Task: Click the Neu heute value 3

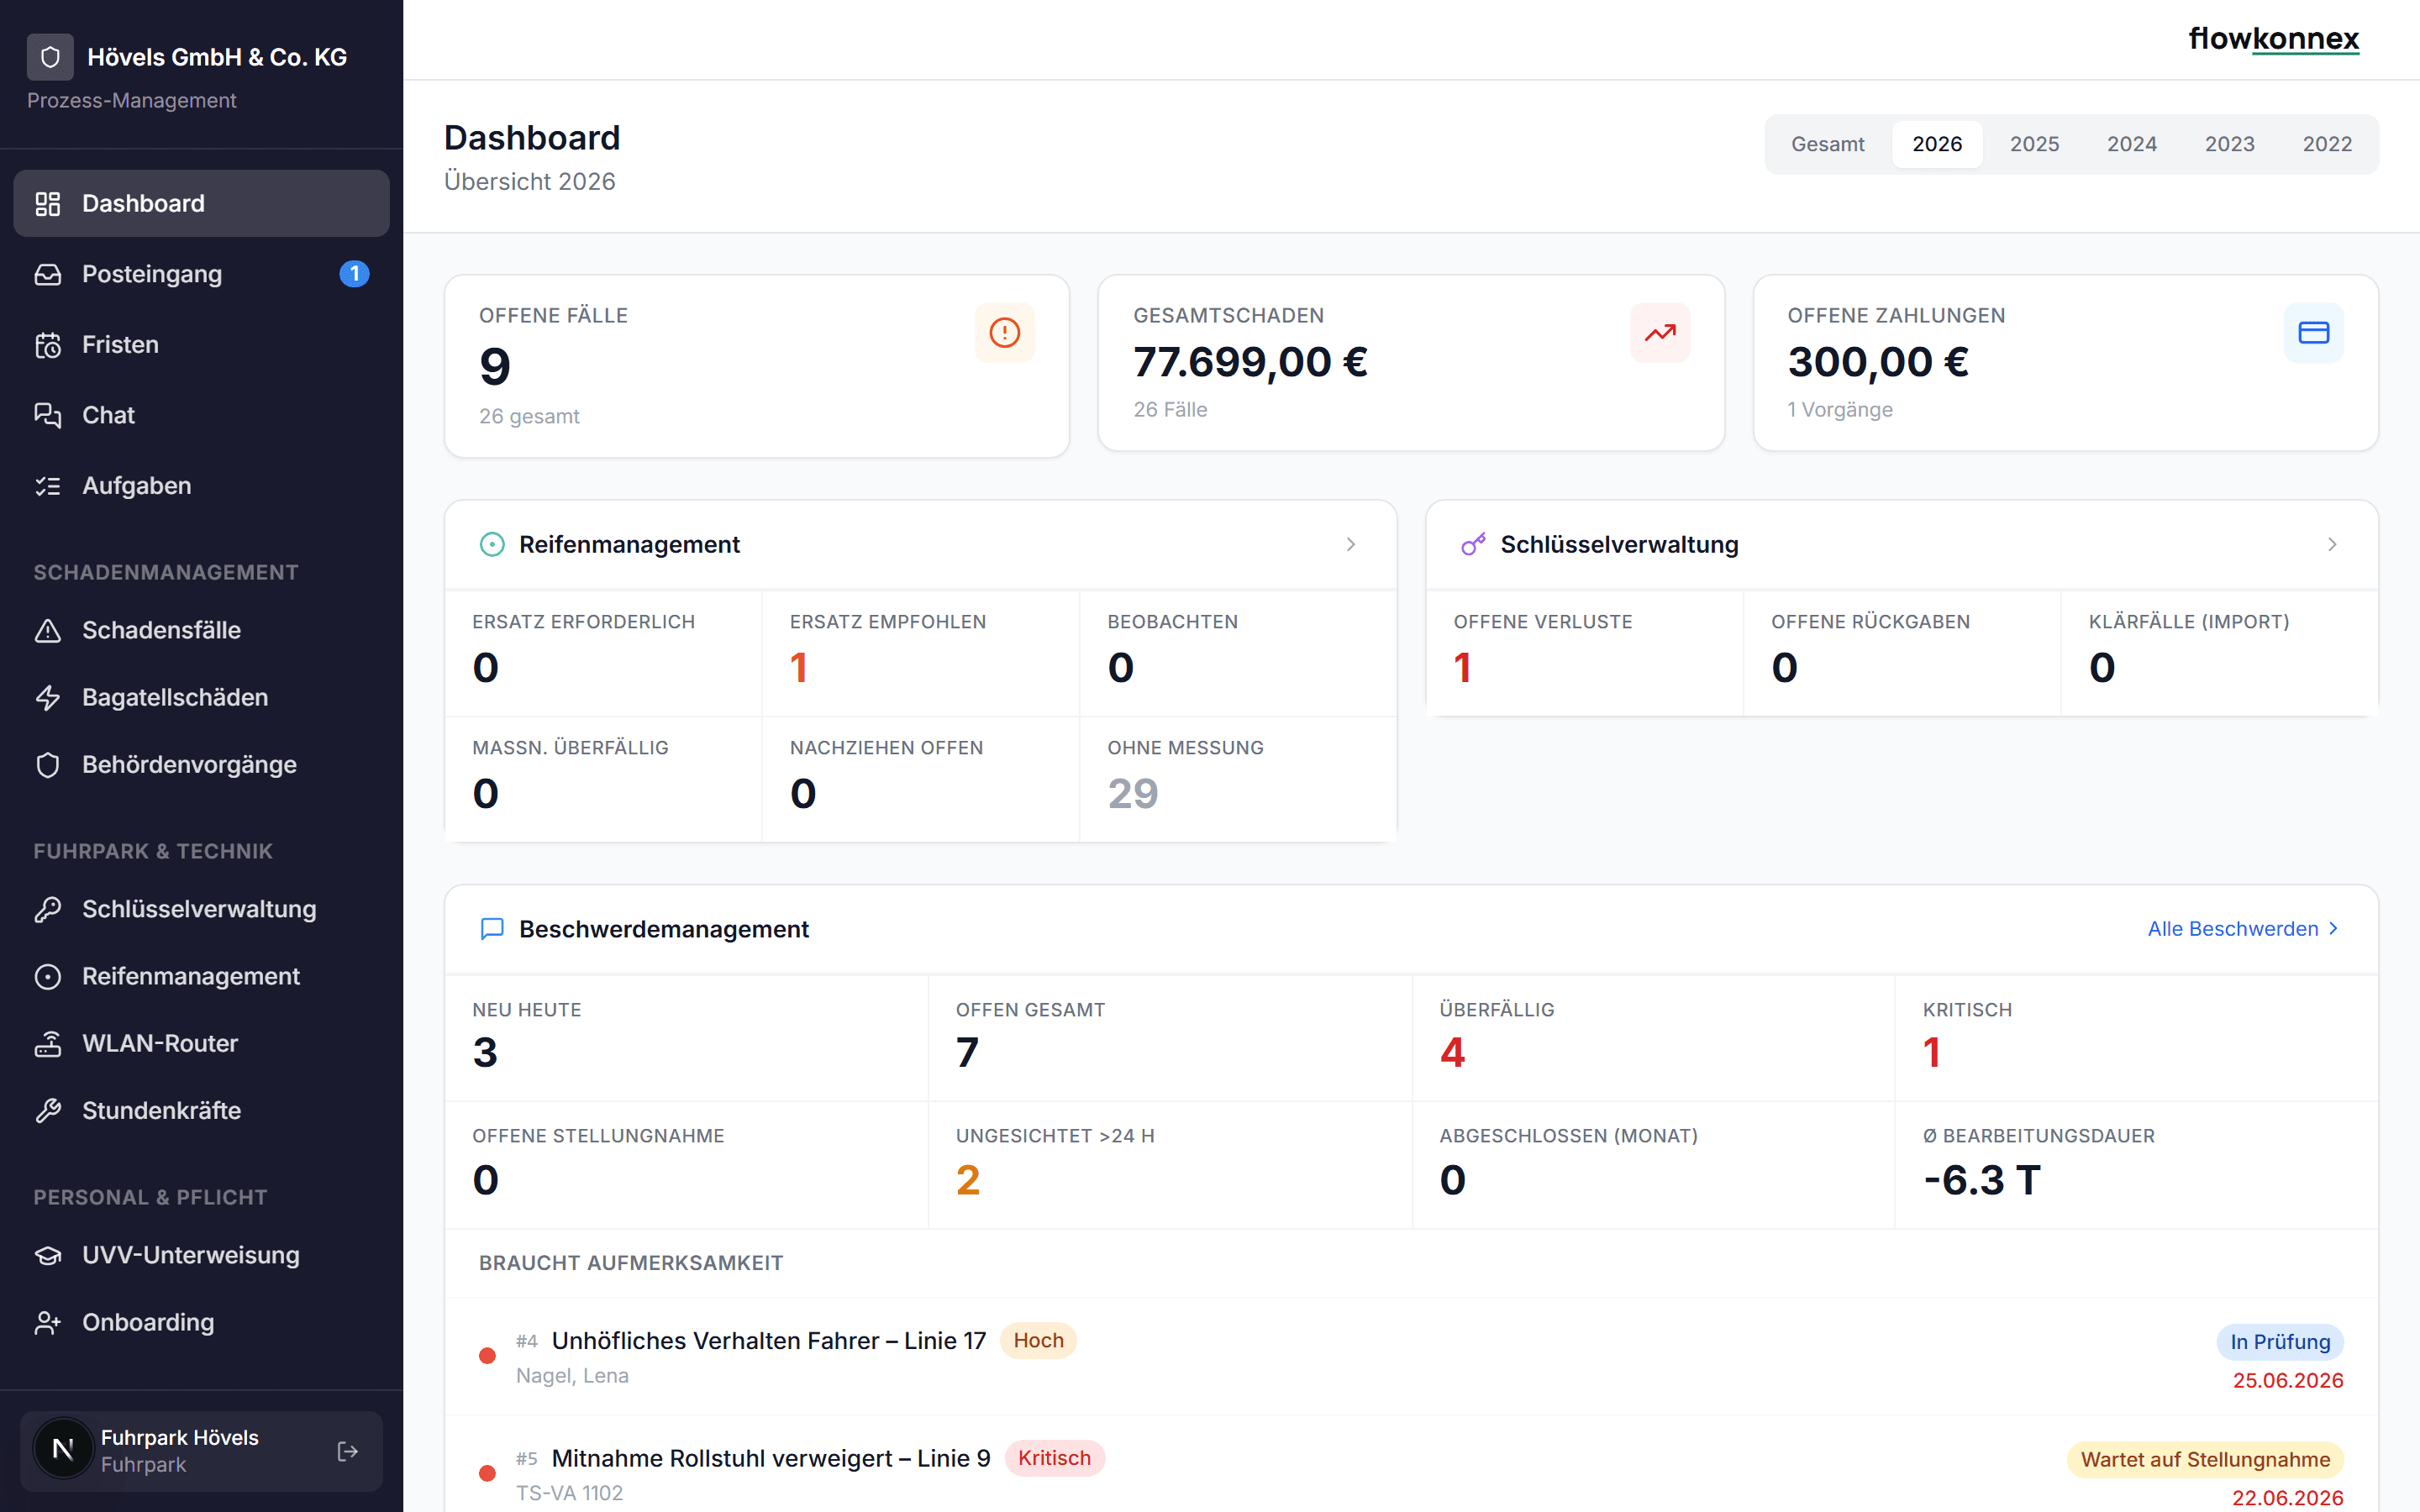Action: (485, 1052)
